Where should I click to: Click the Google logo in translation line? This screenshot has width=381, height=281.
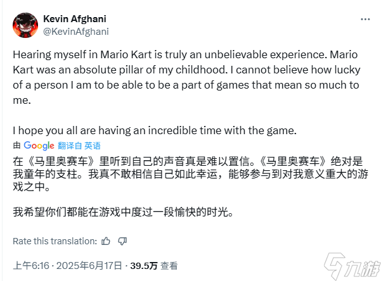coord(39,145)
